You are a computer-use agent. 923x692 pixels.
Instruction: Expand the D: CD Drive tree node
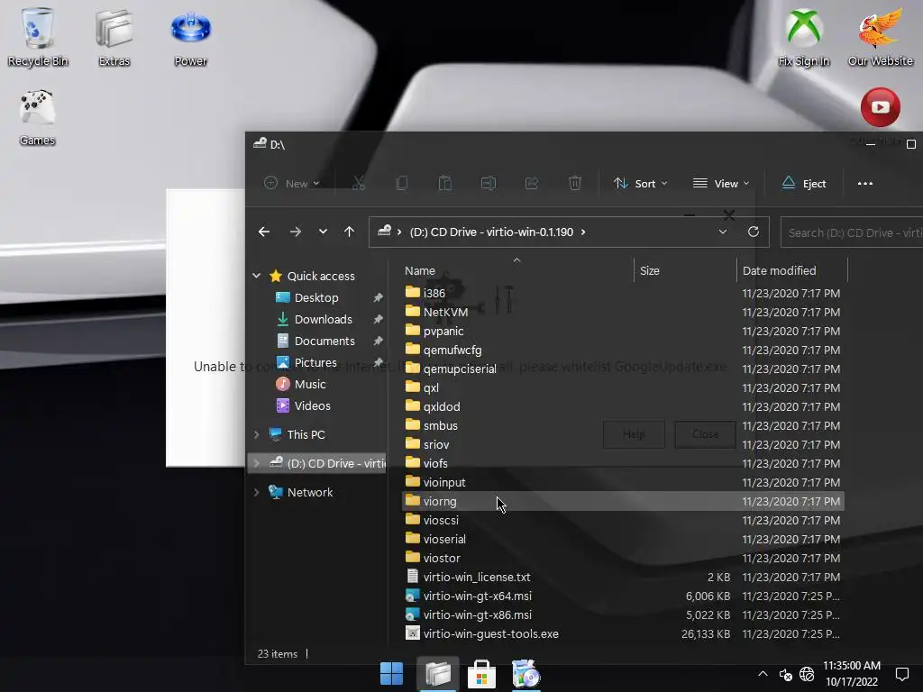coord(257,463)
